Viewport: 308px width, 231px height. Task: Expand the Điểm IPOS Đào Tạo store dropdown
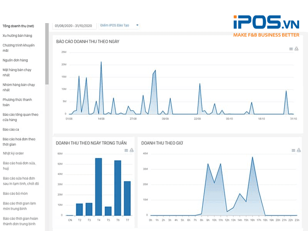pyautogui.click(x=119, y=25)
